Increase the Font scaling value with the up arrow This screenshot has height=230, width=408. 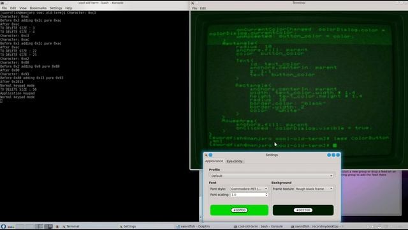266,194
